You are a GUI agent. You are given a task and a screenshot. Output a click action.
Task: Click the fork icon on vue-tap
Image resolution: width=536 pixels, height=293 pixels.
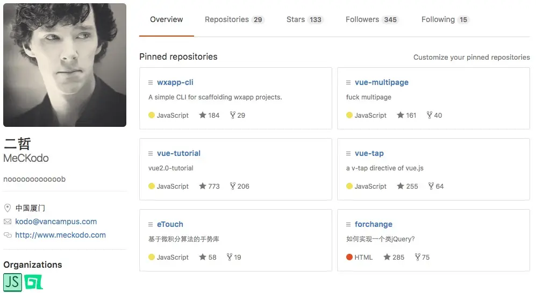tap(431, 186)
